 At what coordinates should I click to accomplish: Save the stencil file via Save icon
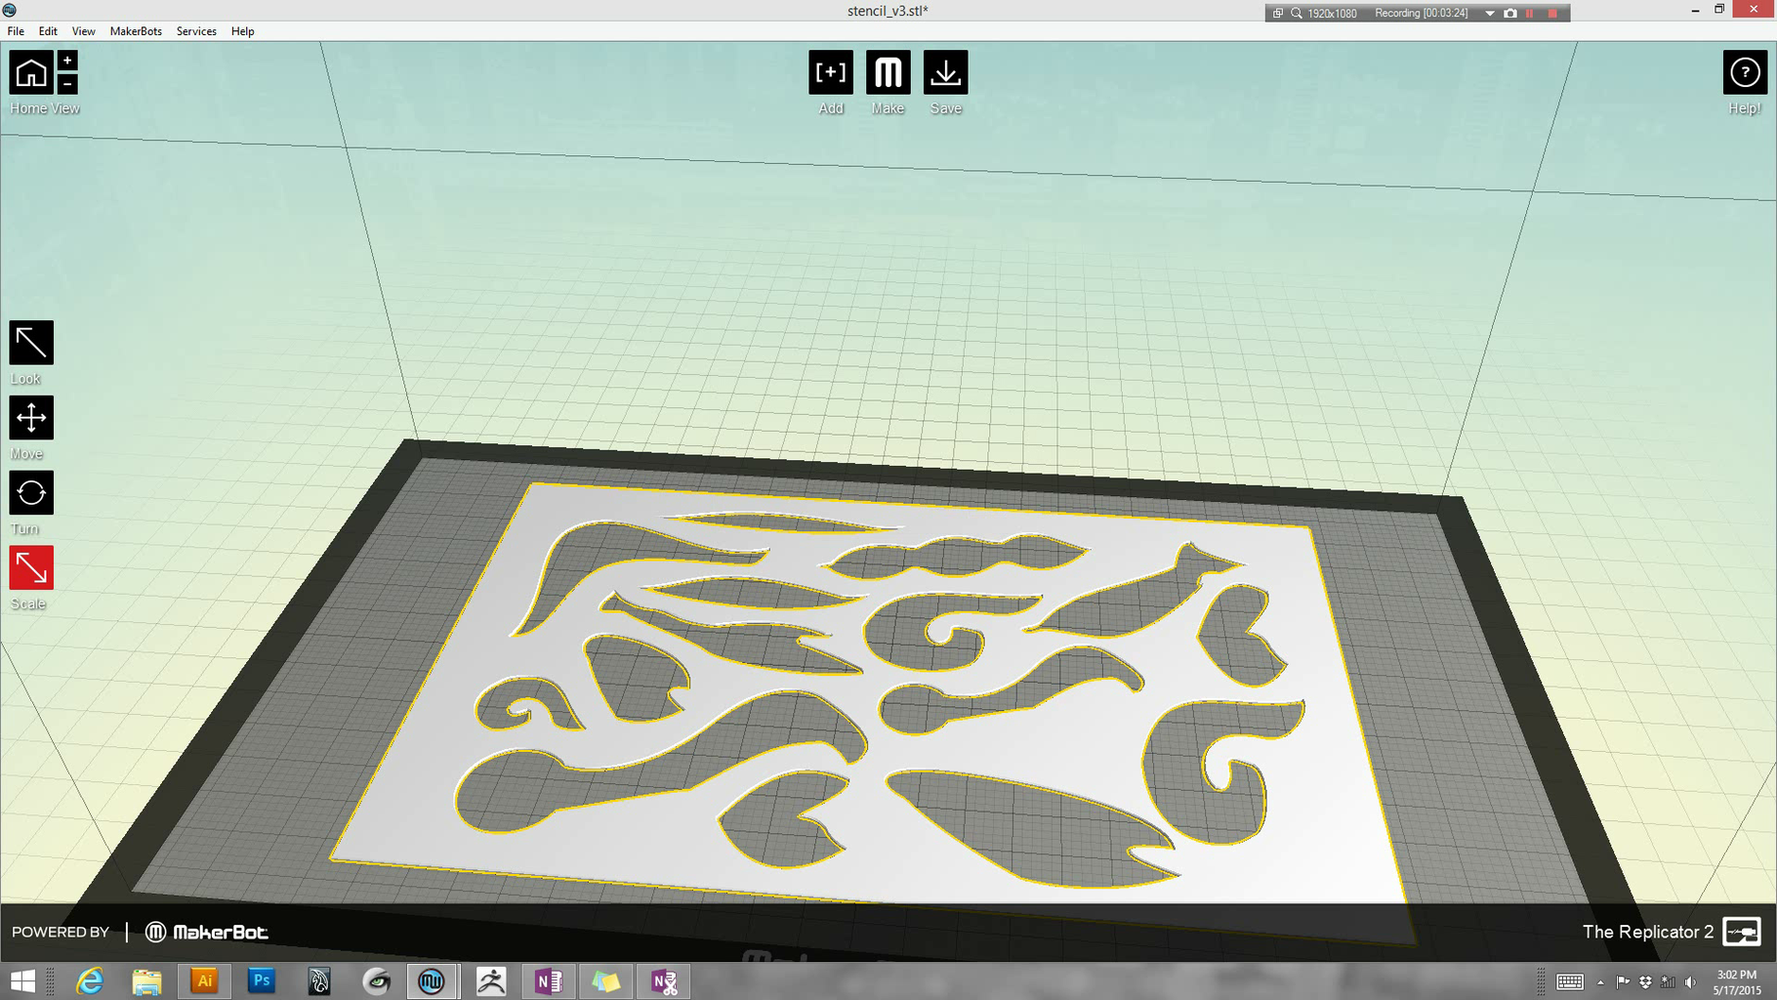click(945, 71)
